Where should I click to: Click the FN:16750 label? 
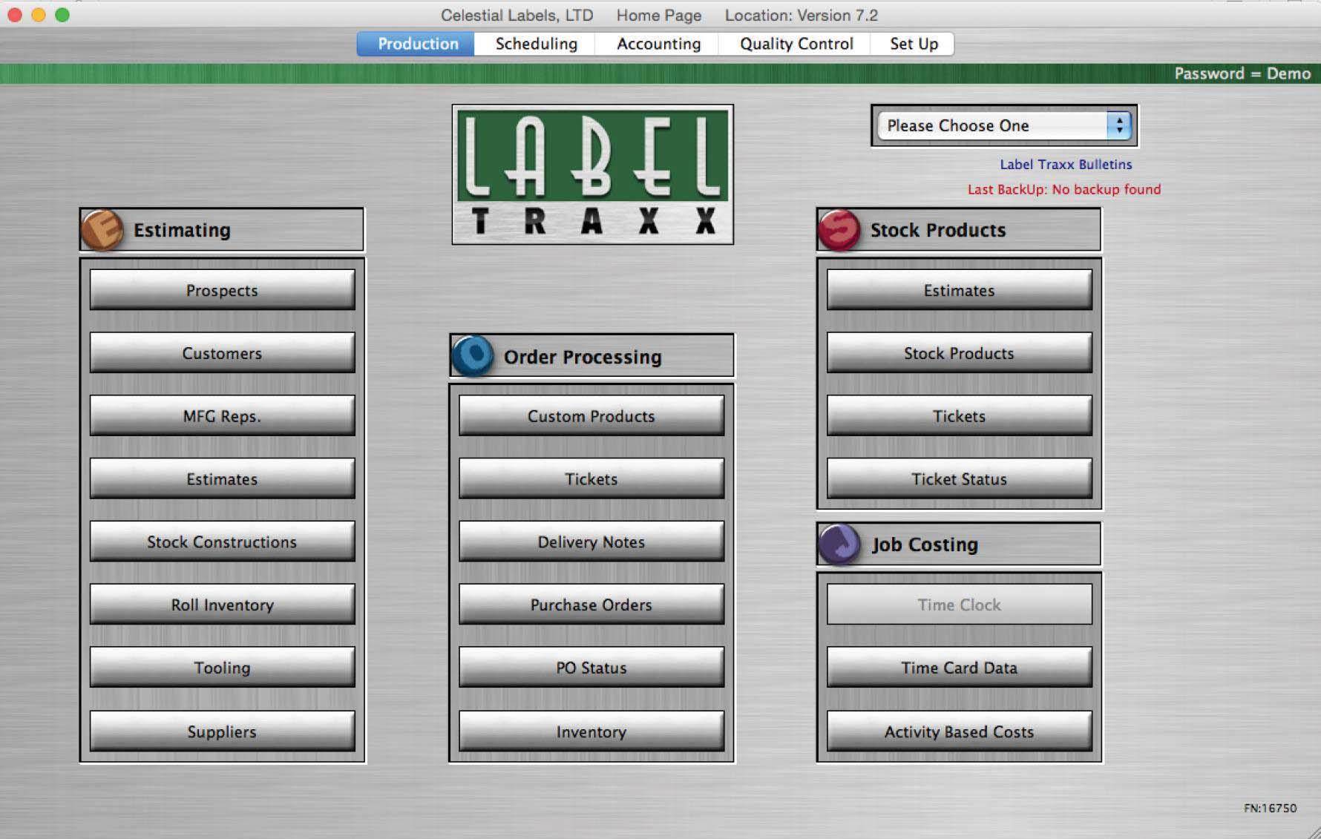click(x=1270, y=808)
